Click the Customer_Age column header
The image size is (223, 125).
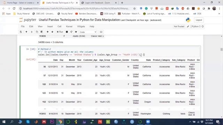90,60
